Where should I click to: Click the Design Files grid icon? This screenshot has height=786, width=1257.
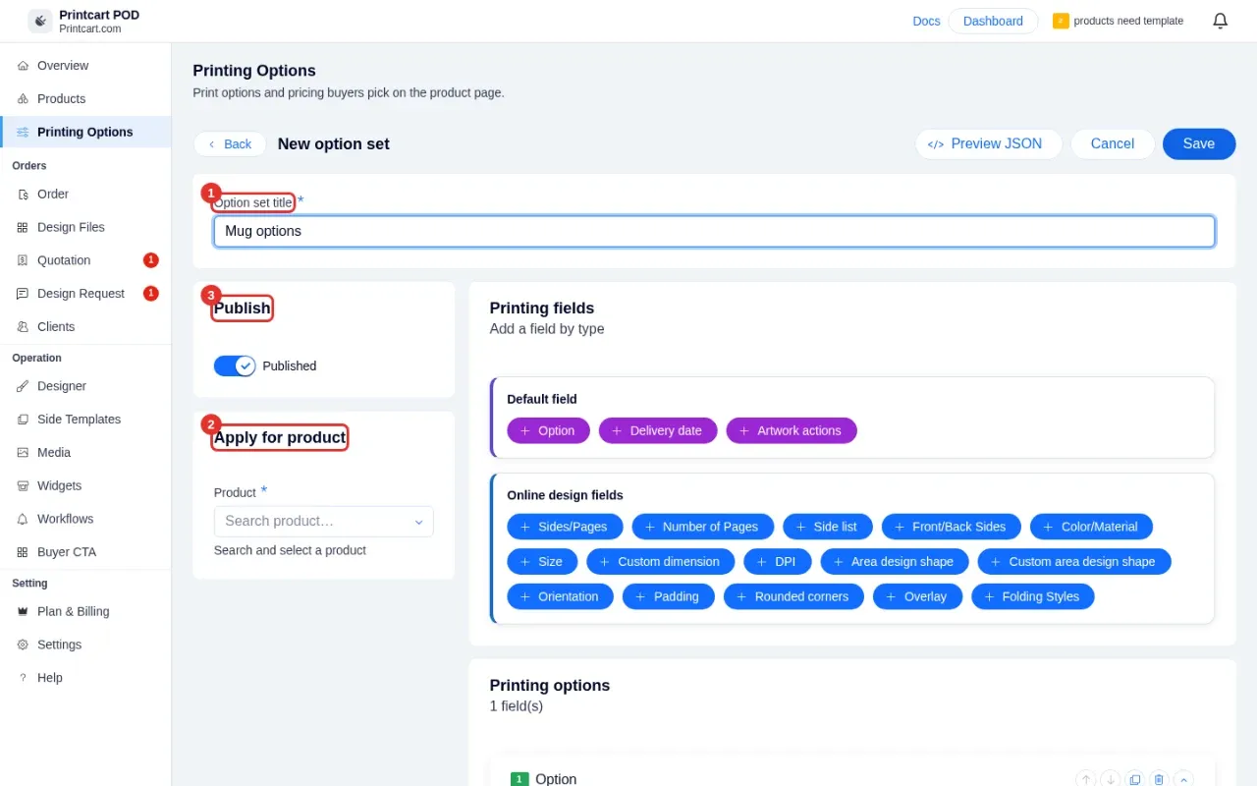pyautogui.click(x=23, y=227)
